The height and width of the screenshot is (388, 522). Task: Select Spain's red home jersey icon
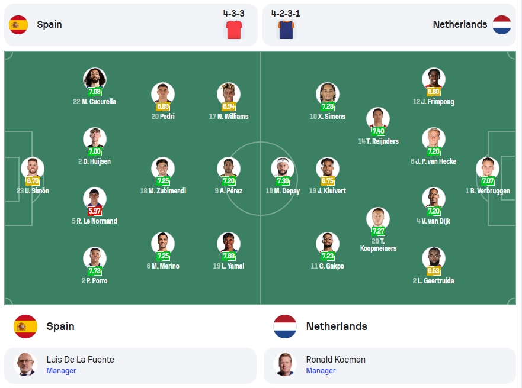point(234,30)
